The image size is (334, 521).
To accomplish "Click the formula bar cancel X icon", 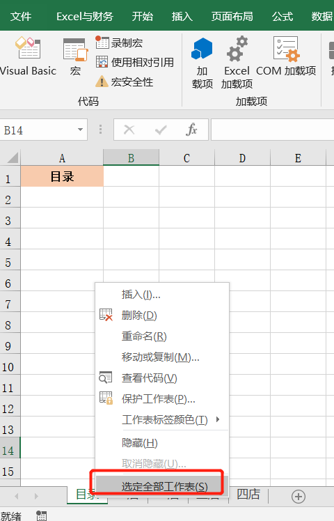I will (x=129, y=130).
